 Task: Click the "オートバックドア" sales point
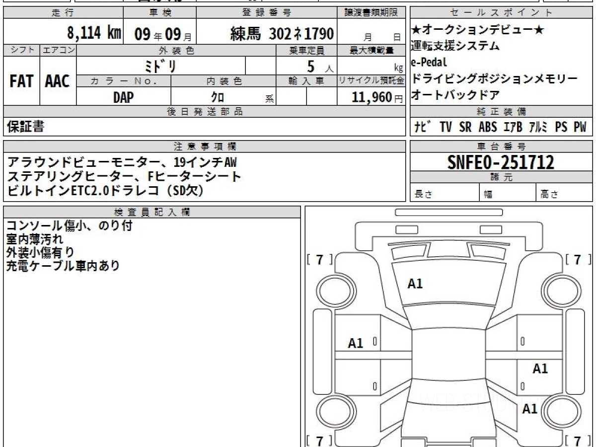[x=455, y=94]
